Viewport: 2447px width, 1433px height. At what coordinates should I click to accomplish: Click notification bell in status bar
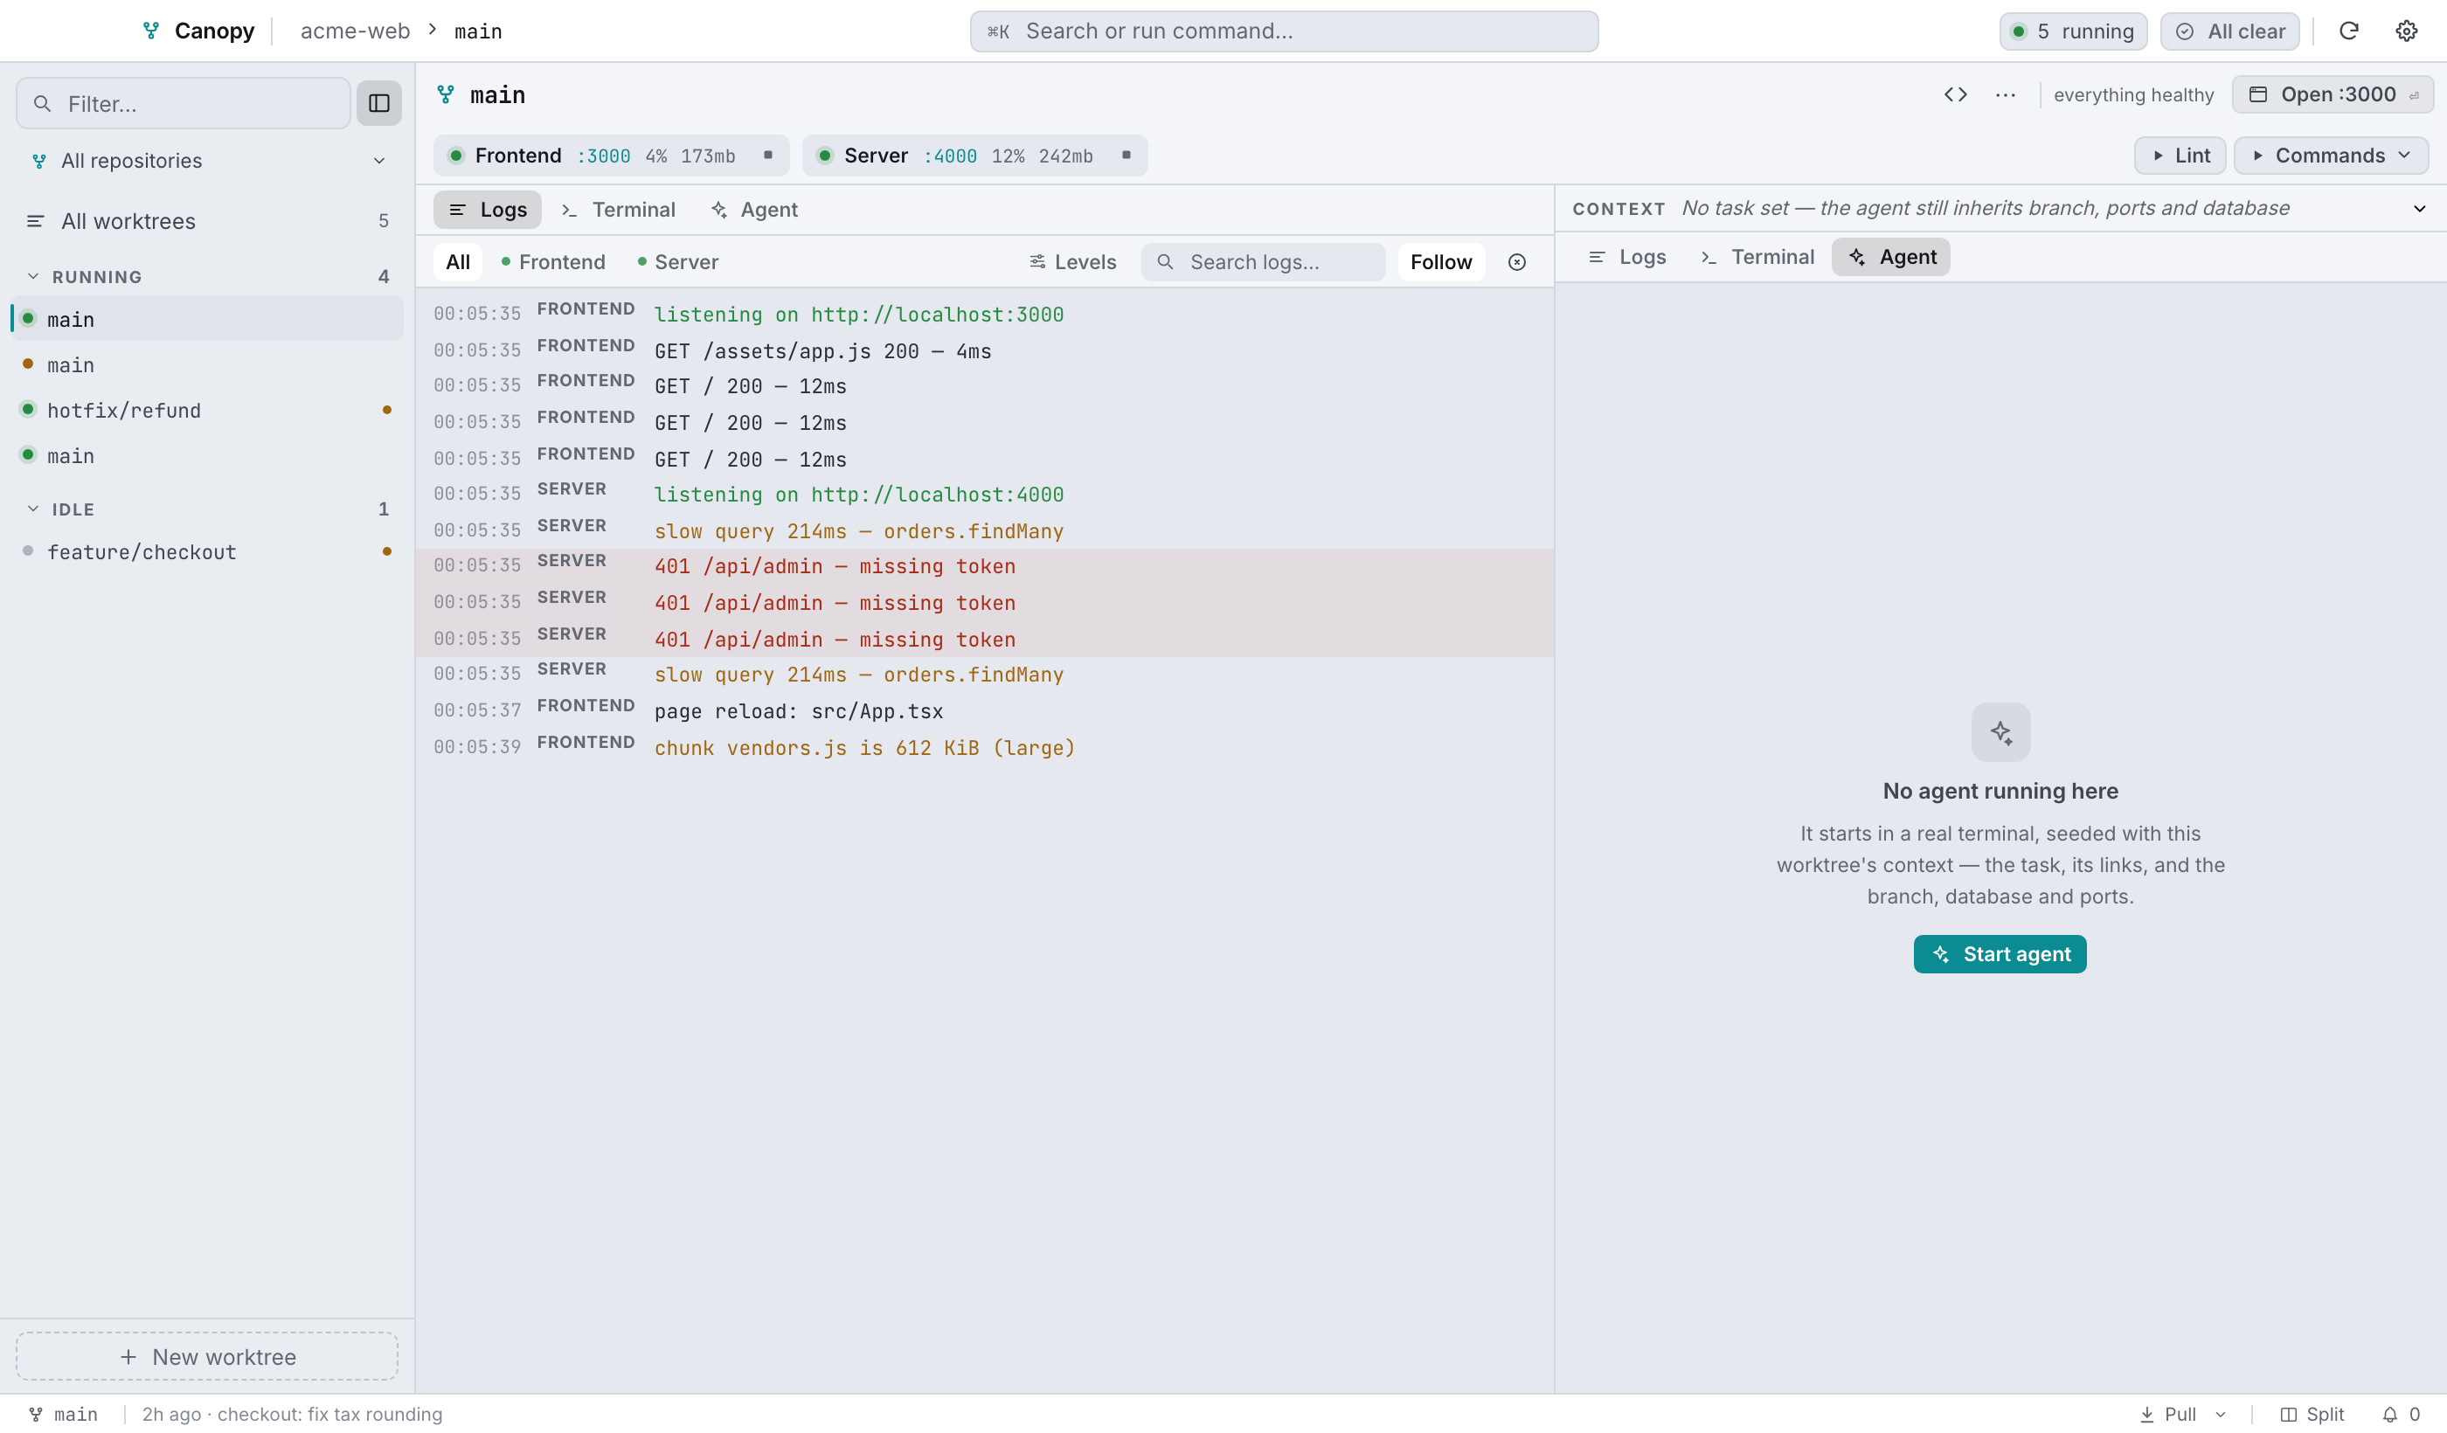2389,1415
